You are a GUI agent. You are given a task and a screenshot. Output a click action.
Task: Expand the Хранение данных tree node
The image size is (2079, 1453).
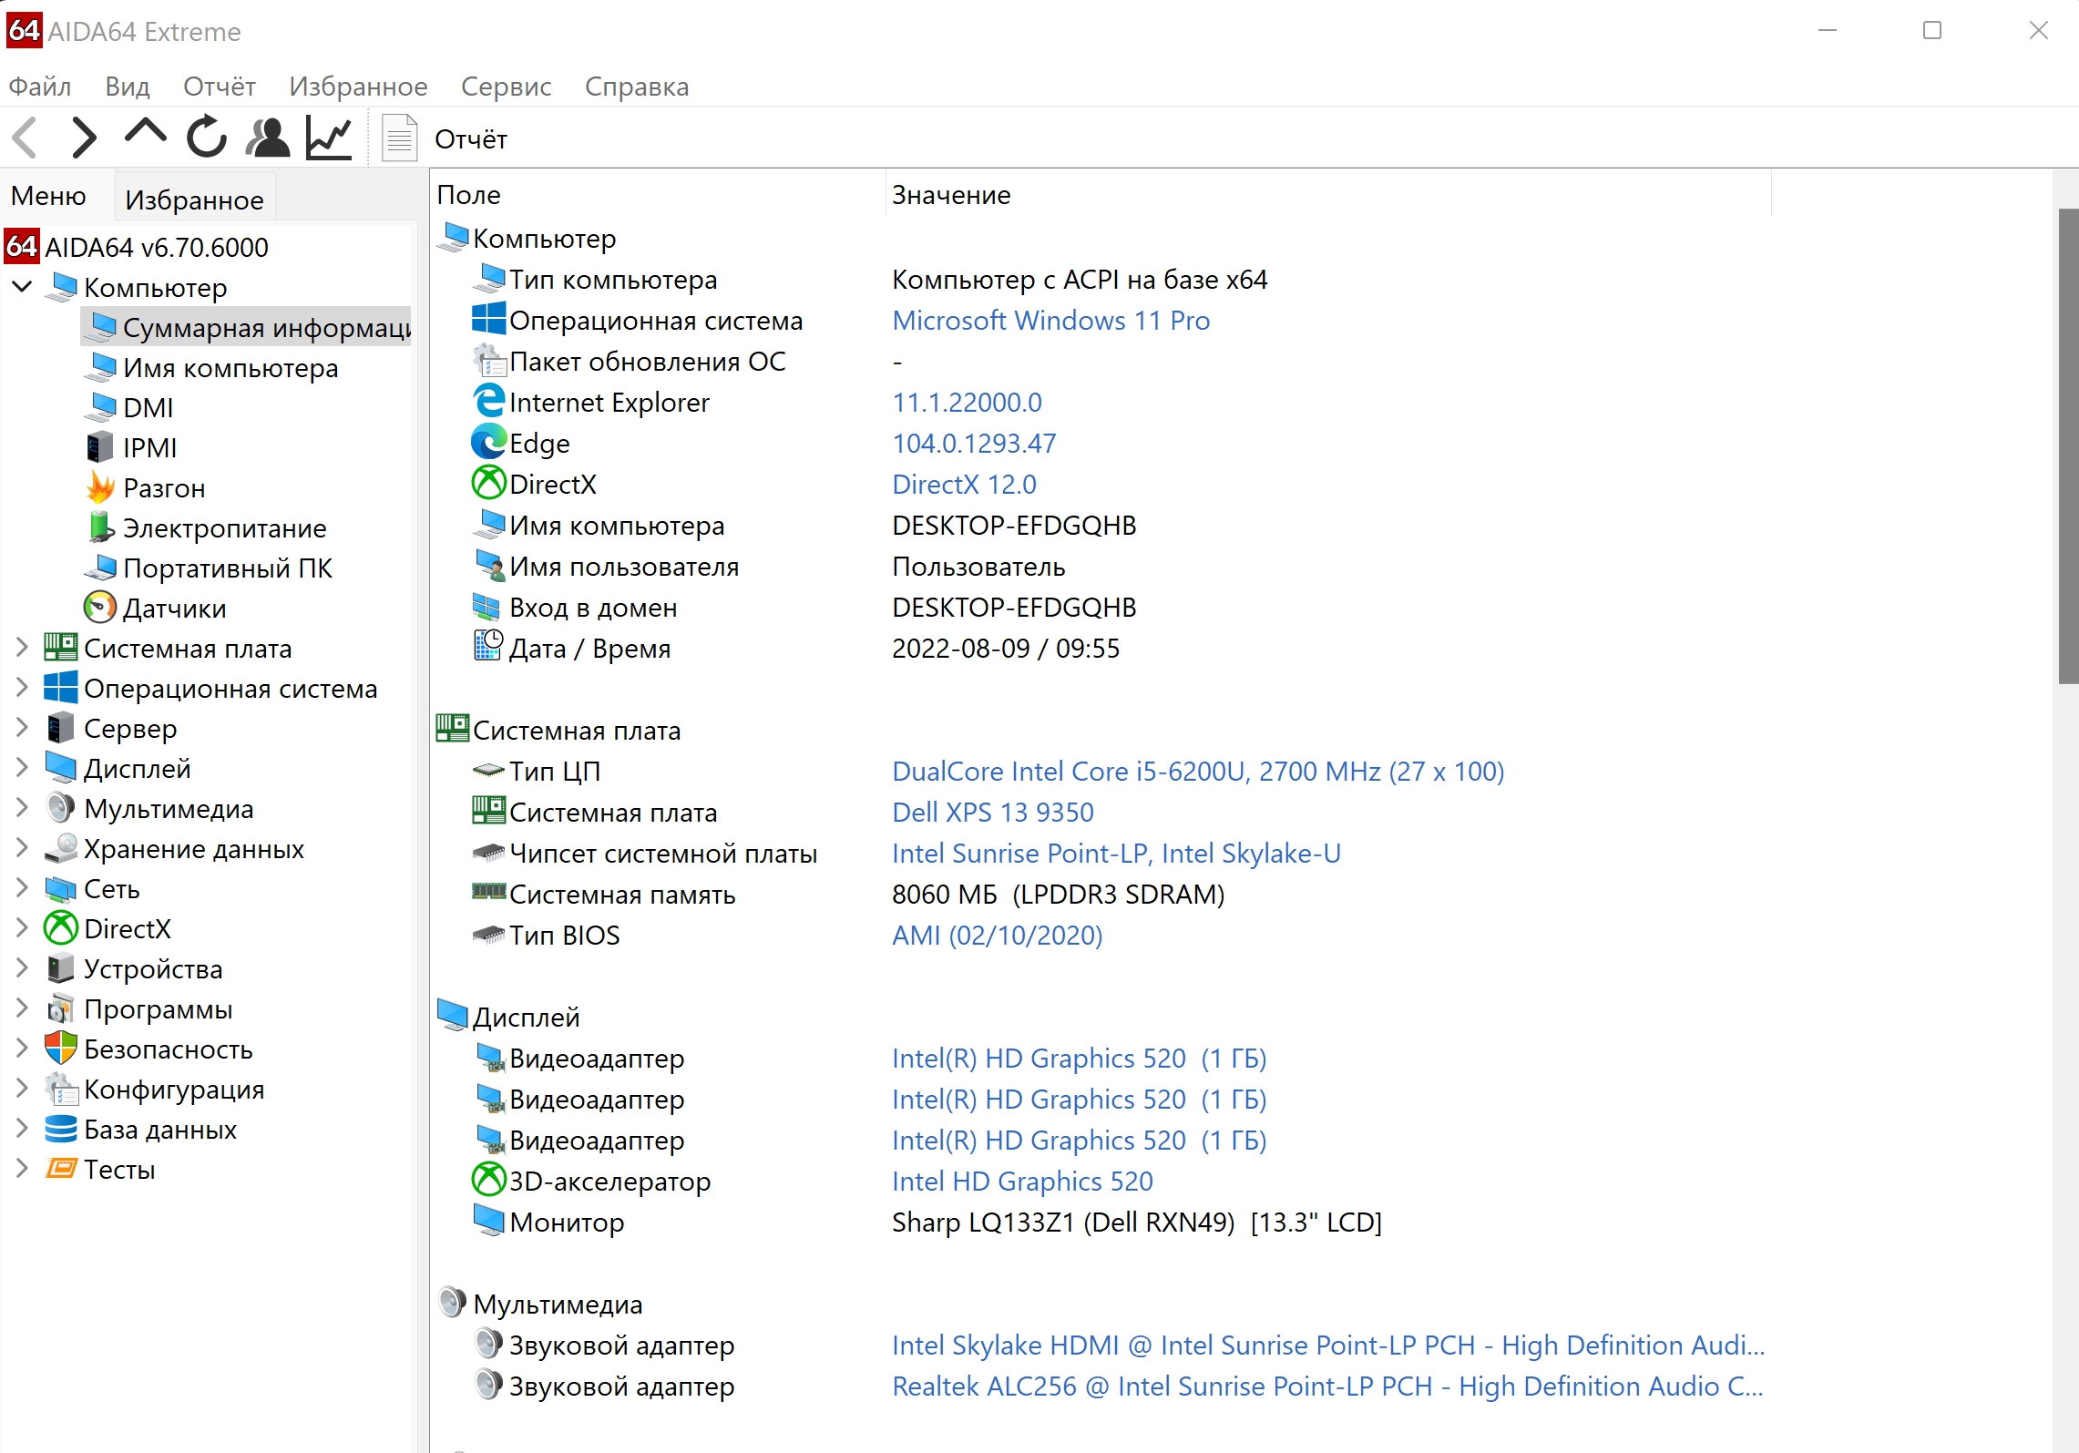point(23,849)
